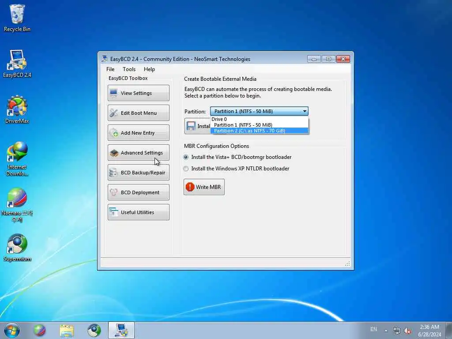Collapse the Partition combo box arrow
This screenshot has height=339, width=452.
(305, 111)
